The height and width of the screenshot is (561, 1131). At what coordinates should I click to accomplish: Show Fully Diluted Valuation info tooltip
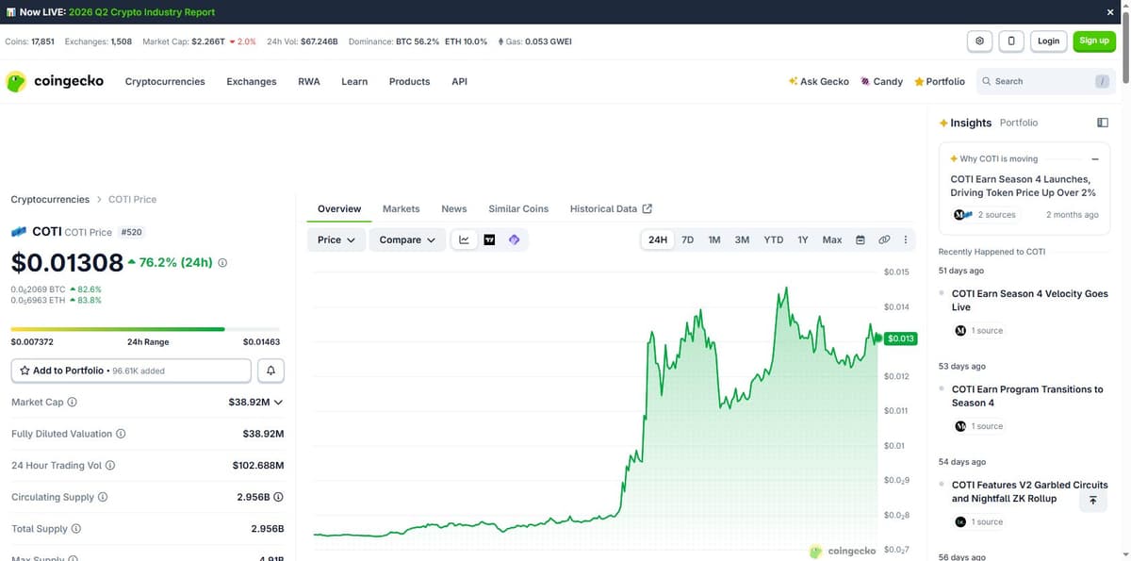click(121, 434)
